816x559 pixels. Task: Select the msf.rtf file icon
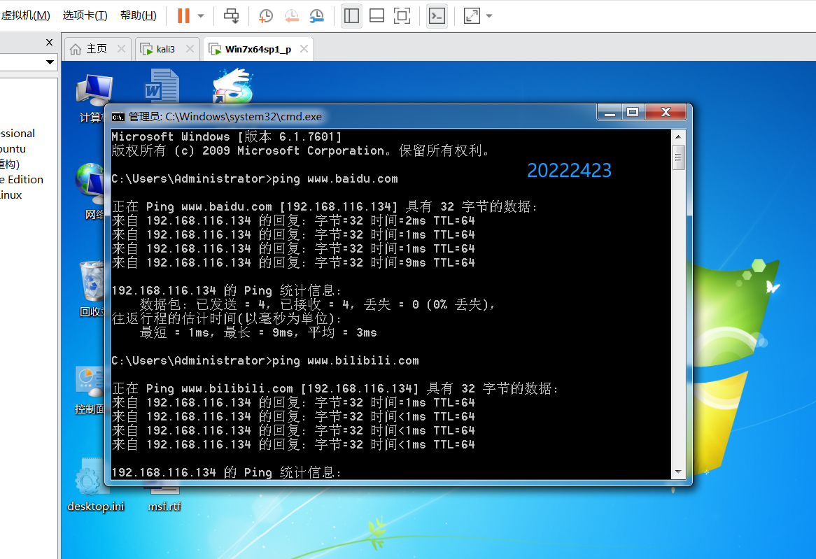click(164, 500)
